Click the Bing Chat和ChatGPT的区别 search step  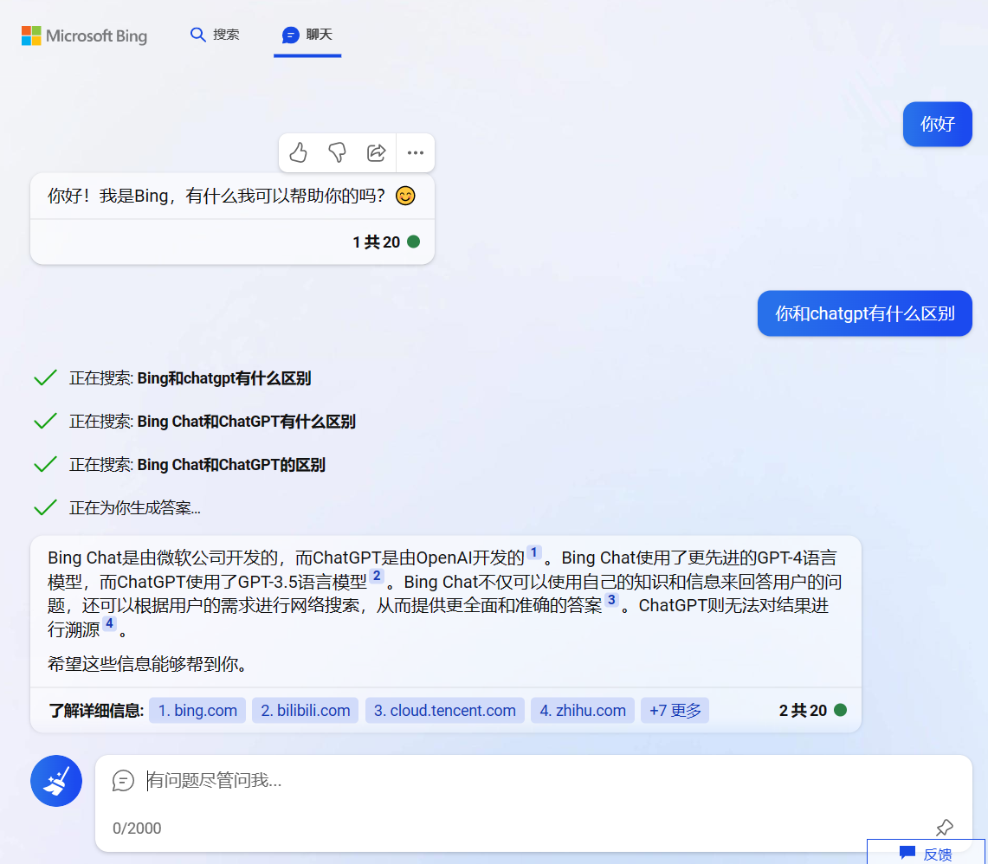179,465
